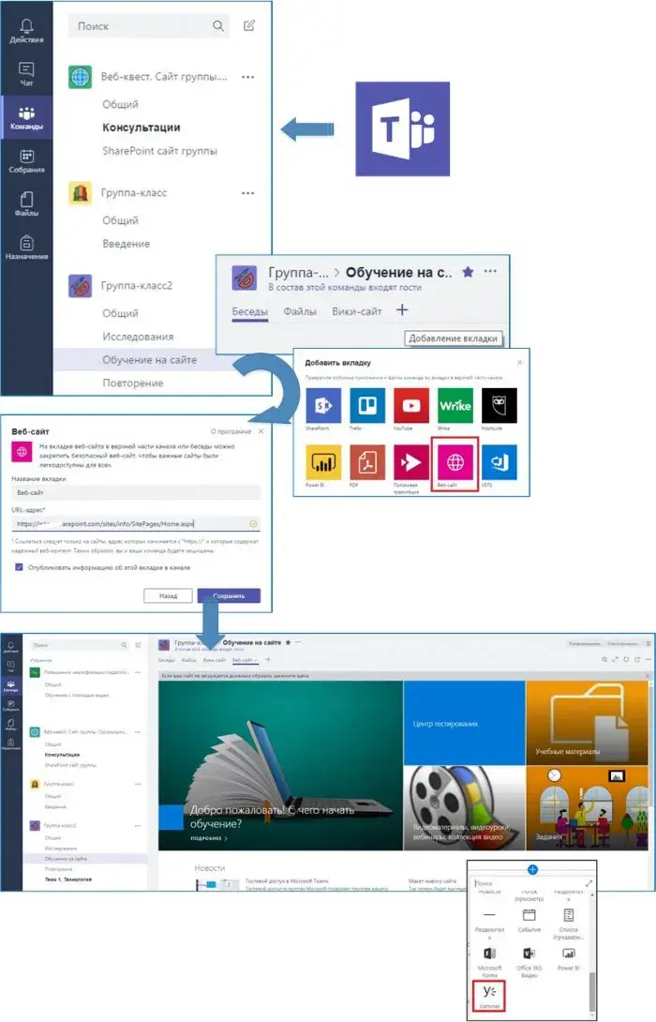The height and width of the screenshot is (1022, 656).
Task: Click the Назад button
Action: pyautogui.click(x=168, y=595)
